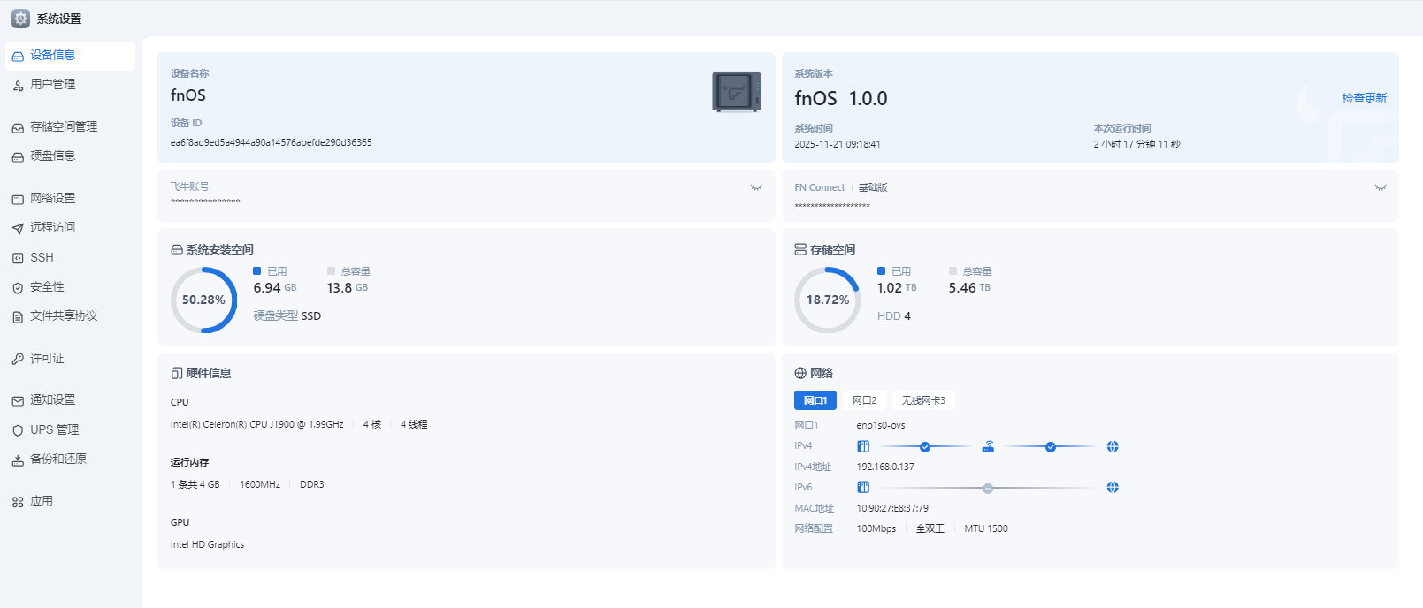
Task: Switch to the 无线网卡3 tab
Action: (923, 400)
